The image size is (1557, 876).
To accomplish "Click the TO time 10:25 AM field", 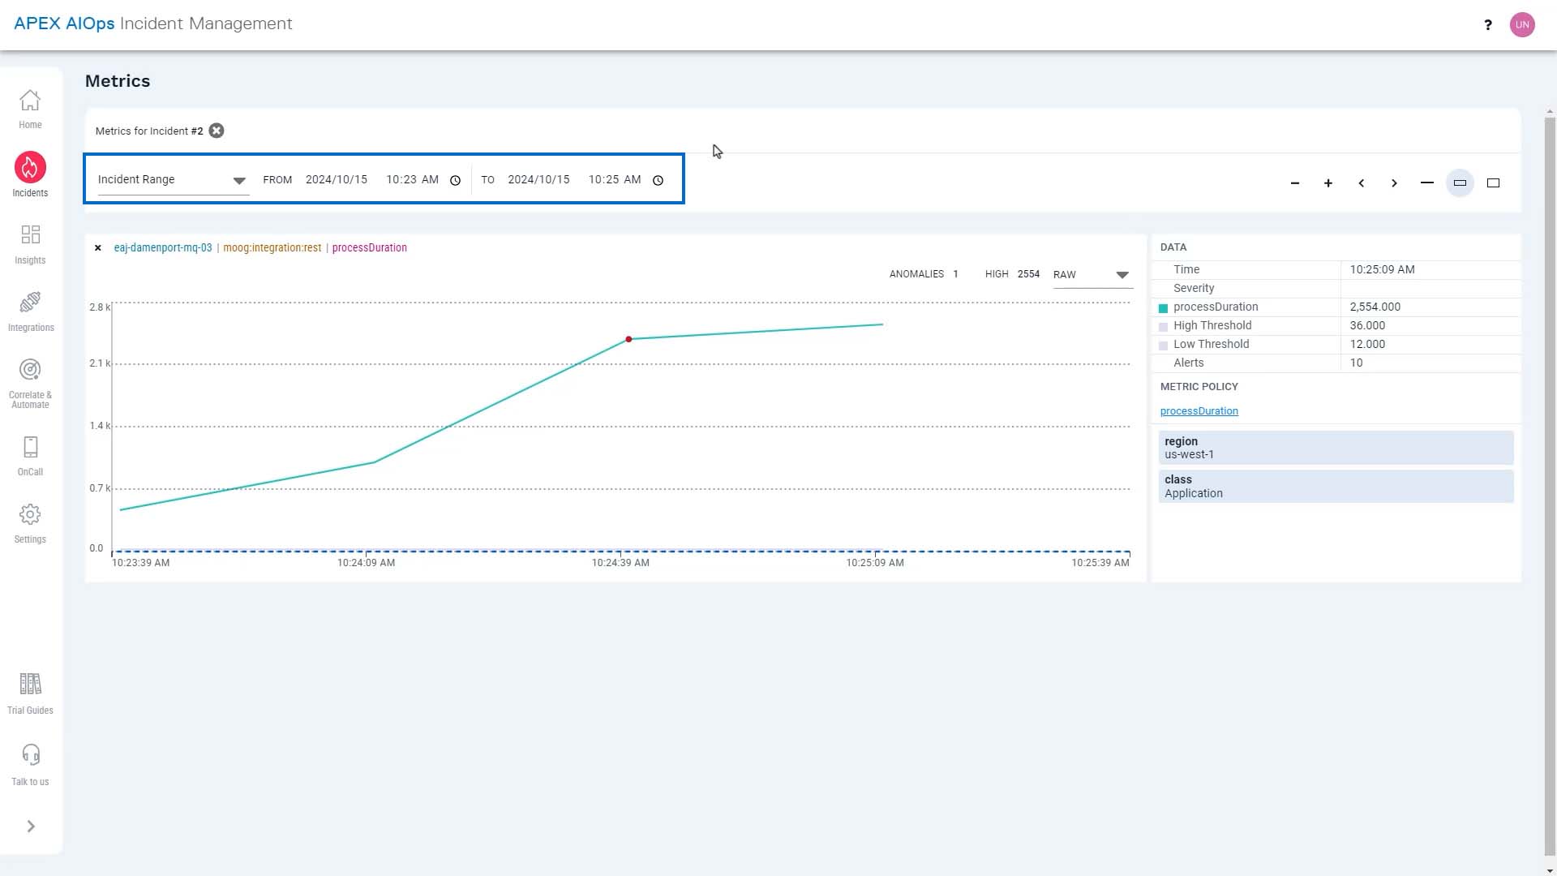I will pyautogui.click(x=615, y=179).
